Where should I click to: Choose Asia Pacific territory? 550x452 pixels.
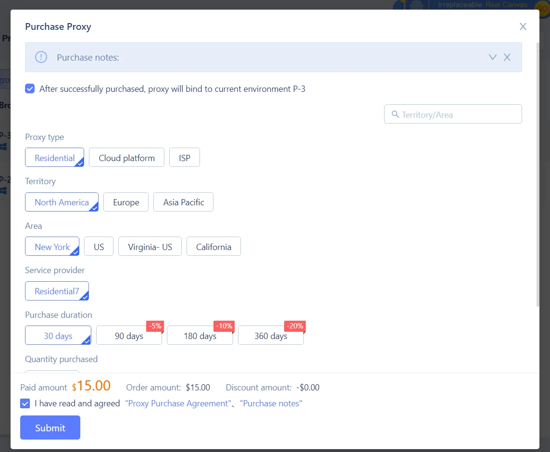184,202
